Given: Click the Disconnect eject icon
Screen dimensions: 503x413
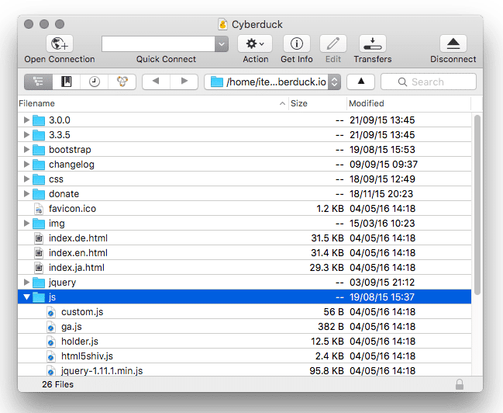Looking at the screenshot, I should click(x=453, y=43).
